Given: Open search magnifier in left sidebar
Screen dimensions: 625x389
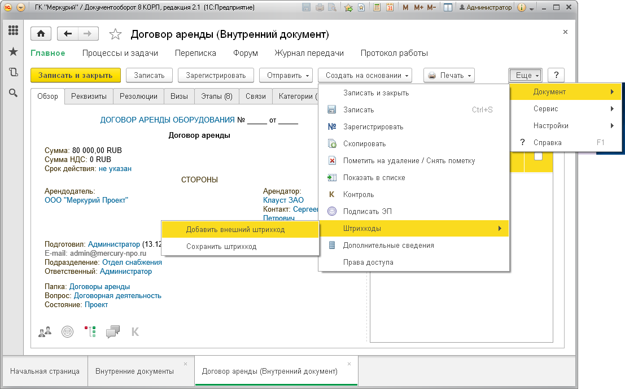Looking at the screenshot, I should coord(13,93).
